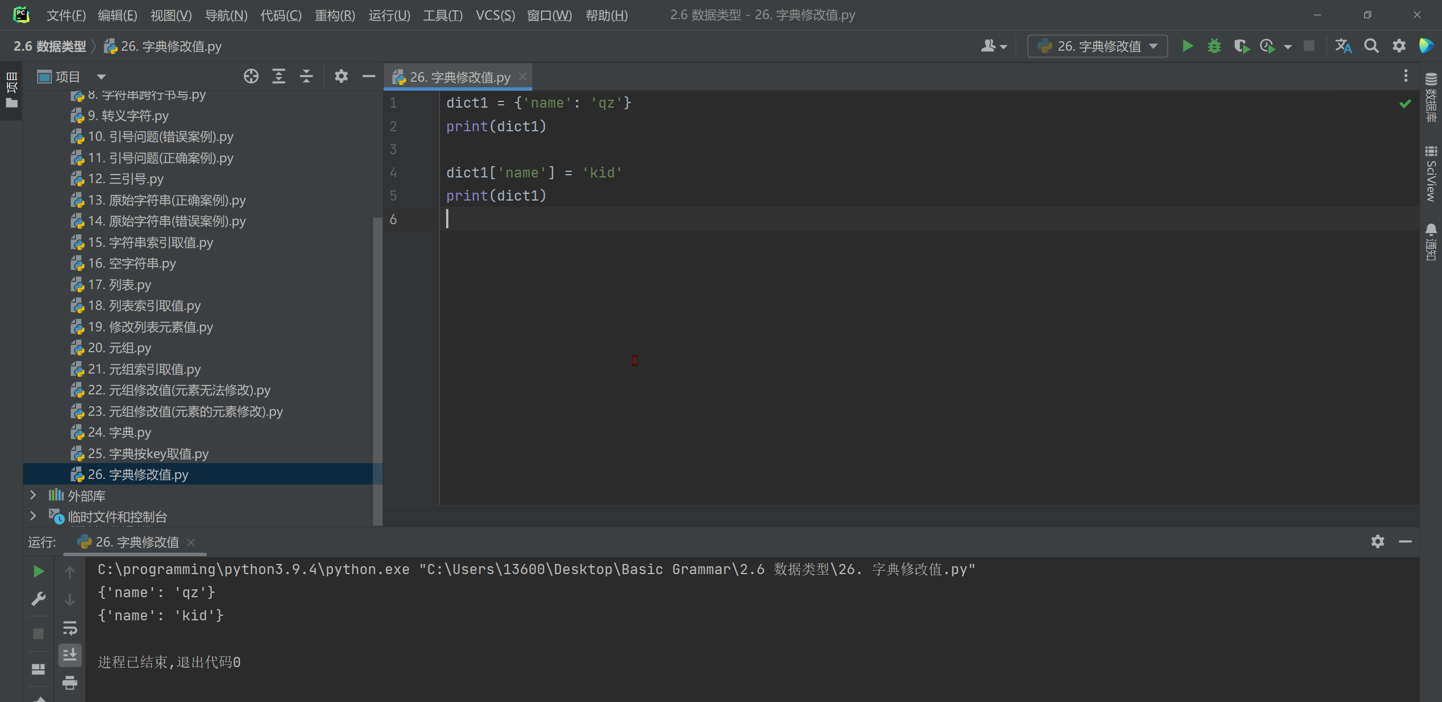This screenshot has width=1442, height=702.
Task: Rerun script from run panel play icon
Action: click(38, 571)
